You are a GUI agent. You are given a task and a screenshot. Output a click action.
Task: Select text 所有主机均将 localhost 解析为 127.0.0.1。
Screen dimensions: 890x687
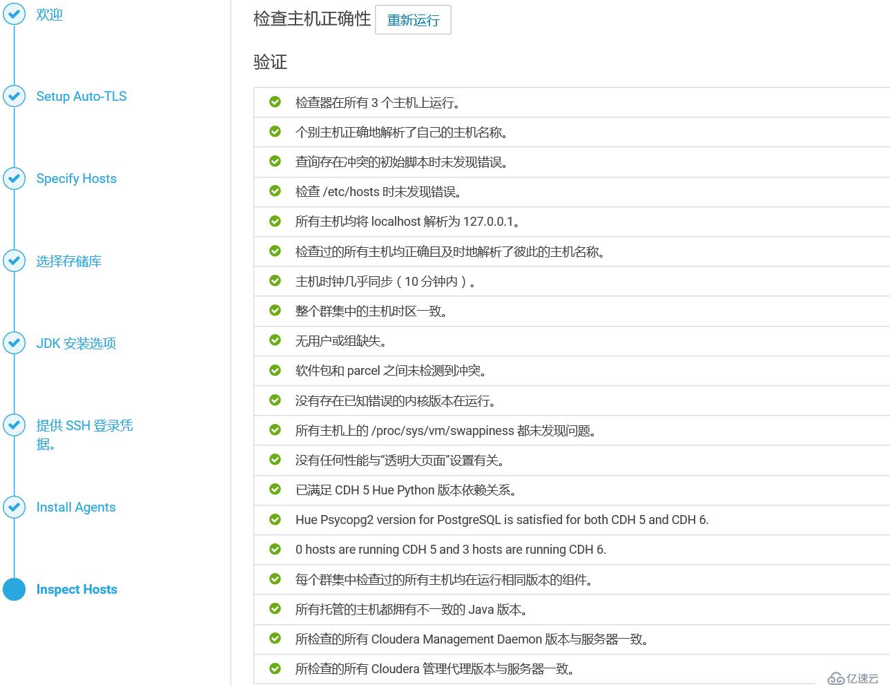pos(407,222)
